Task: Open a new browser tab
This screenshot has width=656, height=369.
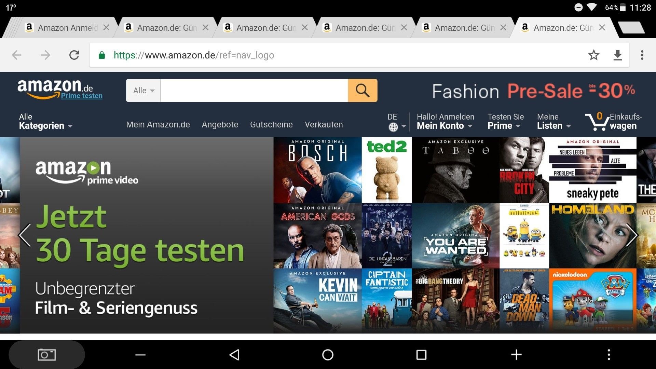Action: [x=631, y=27]
